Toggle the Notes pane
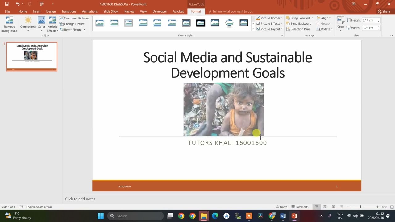The width and height of the screenshot is (395, 222). (281, 207)
